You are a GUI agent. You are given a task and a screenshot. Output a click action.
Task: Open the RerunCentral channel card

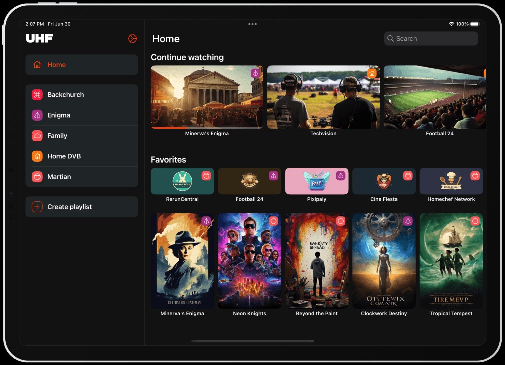pyautogui.click(x=182, y=181)
